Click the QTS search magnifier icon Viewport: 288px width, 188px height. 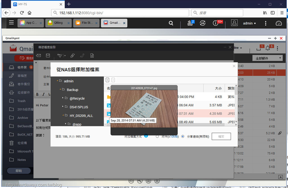point(171,23)
